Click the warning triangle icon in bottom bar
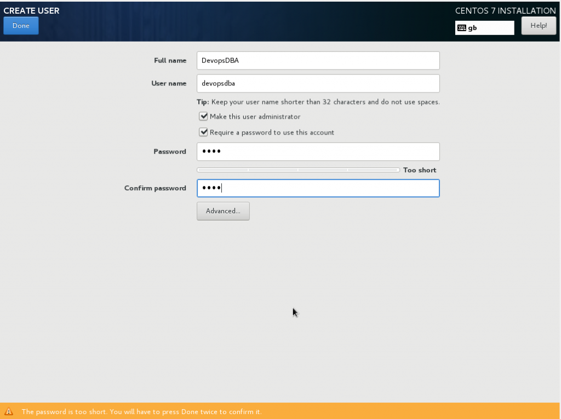 tap(9, 411)
